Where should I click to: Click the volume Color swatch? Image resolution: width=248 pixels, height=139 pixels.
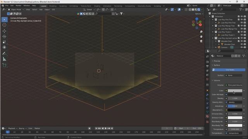point(235,91)
